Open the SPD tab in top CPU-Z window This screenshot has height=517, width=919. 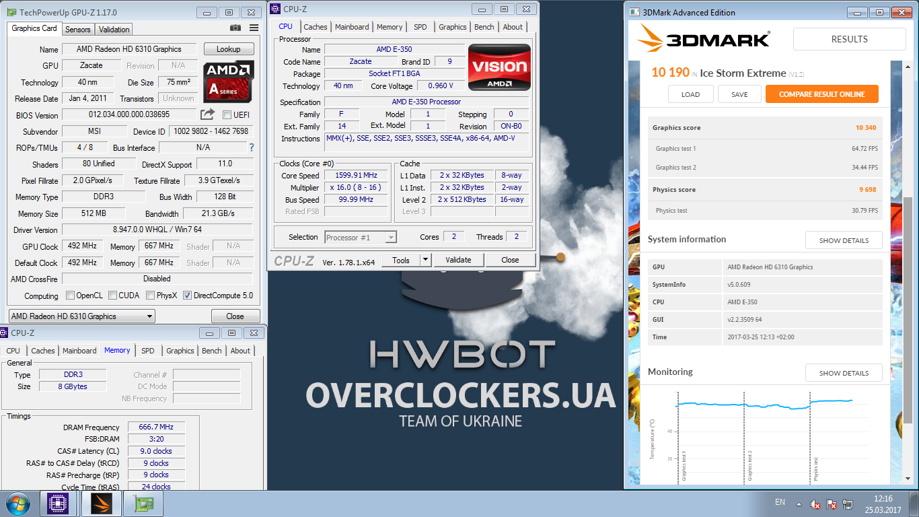[x=420, y=27]
